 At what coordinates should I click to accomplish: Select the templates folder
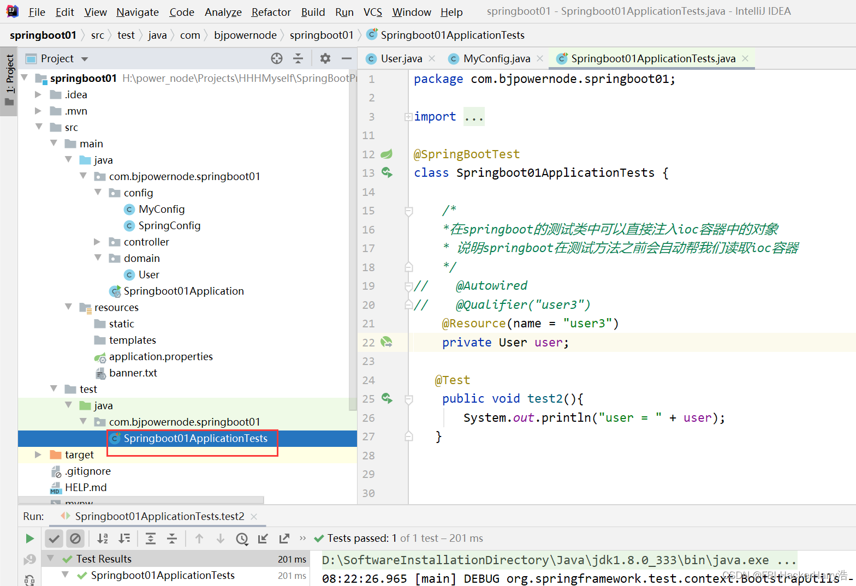133,340
